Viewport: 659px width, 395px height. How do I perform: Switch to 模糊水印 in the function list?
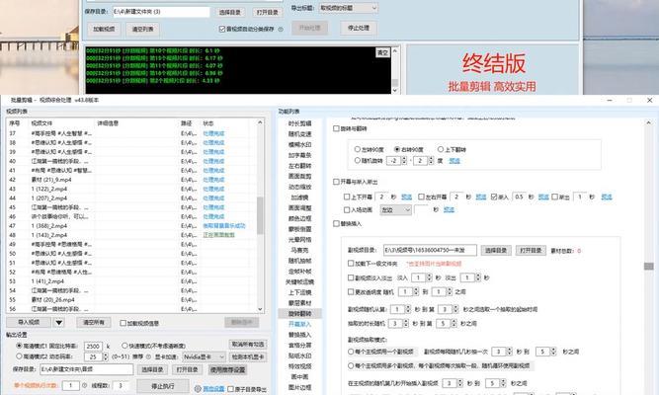(x=299, y=144)
